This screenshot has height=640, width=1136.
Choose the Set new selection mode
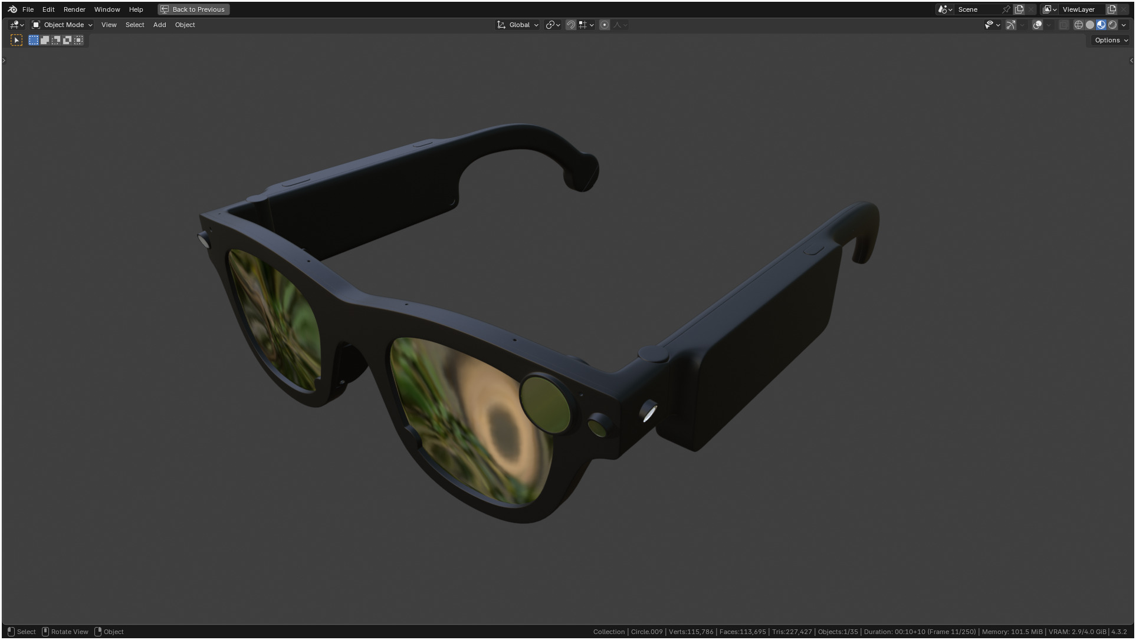(34, 40)
